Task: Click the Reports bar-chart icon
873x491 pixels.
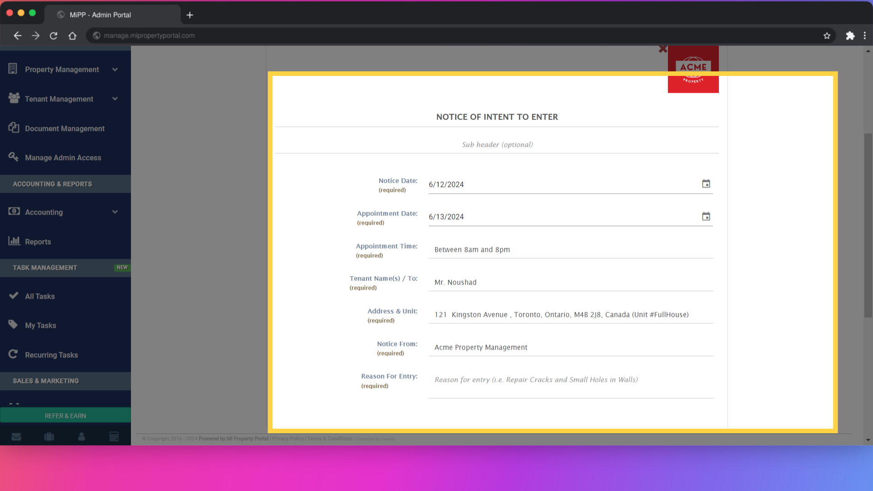Action: 13,241
